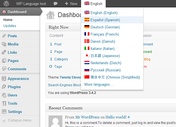Switch to Italiano (Italian) language
Screen dimensions: 176x127
pos(112,48)
